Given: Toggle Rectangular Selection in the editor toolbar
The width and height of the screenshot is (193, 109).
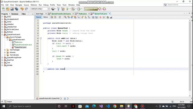Looking at the screenshot, I should coord(78,17).
